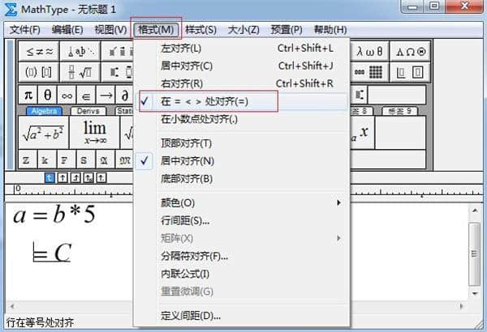Open 定义间距(D)... define spacing dialog
This screenshot has width=487, height=332.
(241, 316)
